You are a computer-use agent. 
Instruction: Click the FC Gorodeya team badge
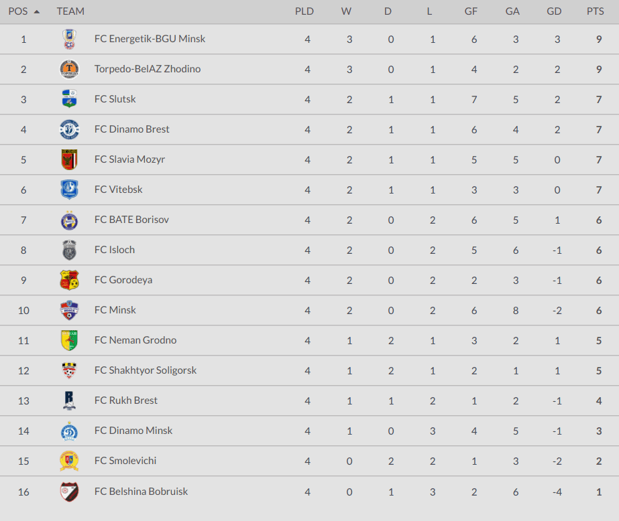[x=69, y=280]
